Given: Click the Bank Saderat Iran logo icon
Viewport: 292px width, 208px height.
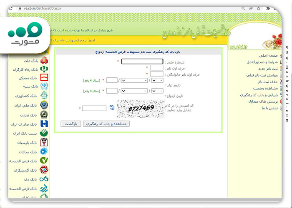Looking at the screenshot, I should click(x=44, y=124).
